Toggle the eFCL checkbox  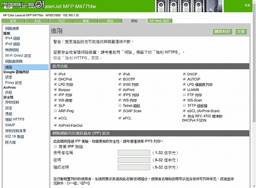pos(120,118)
